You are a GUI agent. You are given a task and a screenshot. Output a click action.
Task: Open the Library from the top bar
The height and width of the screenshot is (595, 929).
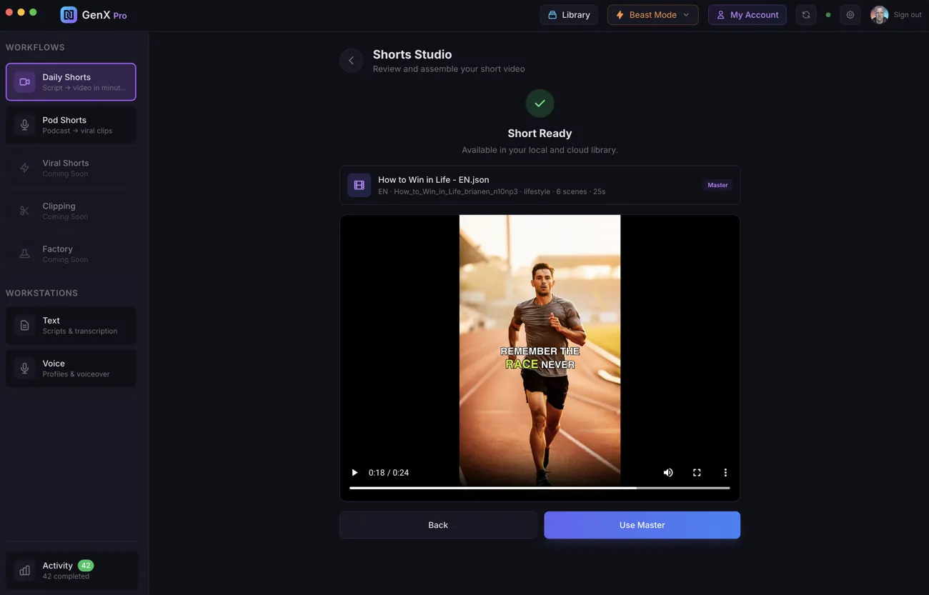point(569,14)
